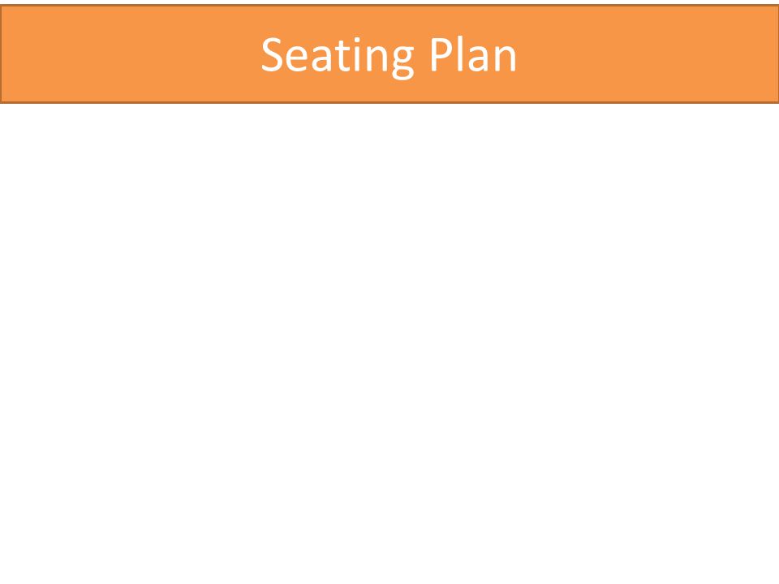779x584 pixels.
Task: Click the word Seating in header
Action: (x=338, y=56)
